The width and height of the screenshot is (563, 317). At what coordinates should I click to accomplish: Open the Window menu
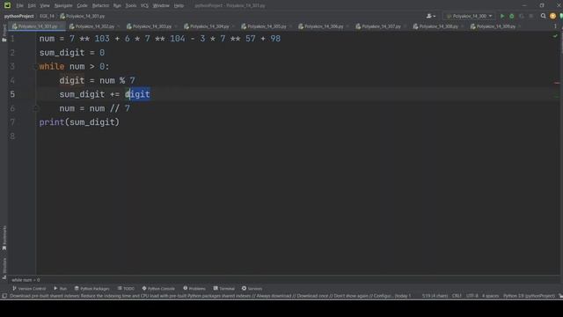tap(161, 5)
